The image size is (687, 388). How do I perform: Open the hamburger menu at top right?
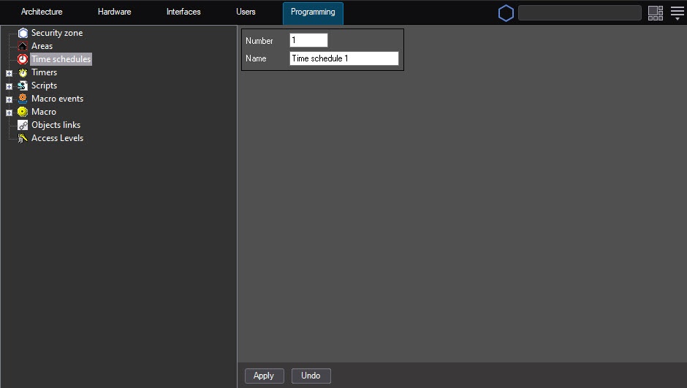pyautogui.click(x=677, y=12)
